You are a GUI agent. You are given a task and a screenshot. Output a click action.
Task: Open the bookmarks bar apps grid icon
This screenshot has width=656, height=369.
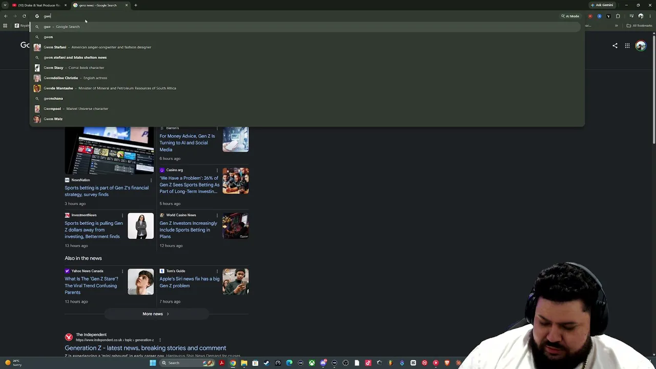tap(5, 26)
